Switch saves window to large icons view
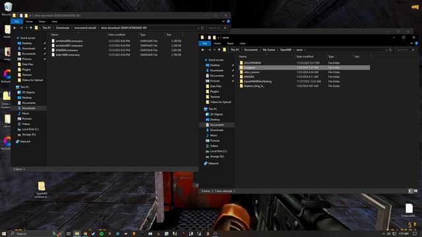 pos(415,191)
